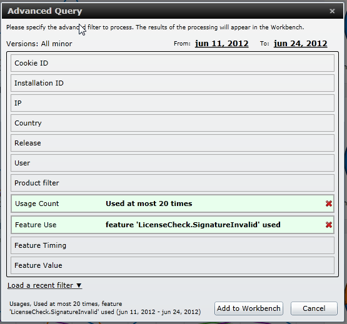Image resolution: width=347 pixels, height=324 pixels.
Task: Edit the Usage Count filter label
Action: click(37, 204)
